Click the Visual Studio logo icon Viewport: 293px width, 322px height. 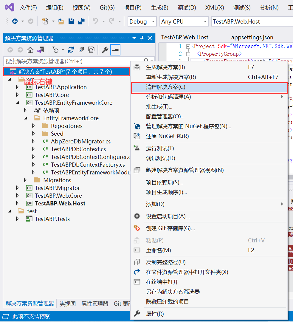(10, 7)
